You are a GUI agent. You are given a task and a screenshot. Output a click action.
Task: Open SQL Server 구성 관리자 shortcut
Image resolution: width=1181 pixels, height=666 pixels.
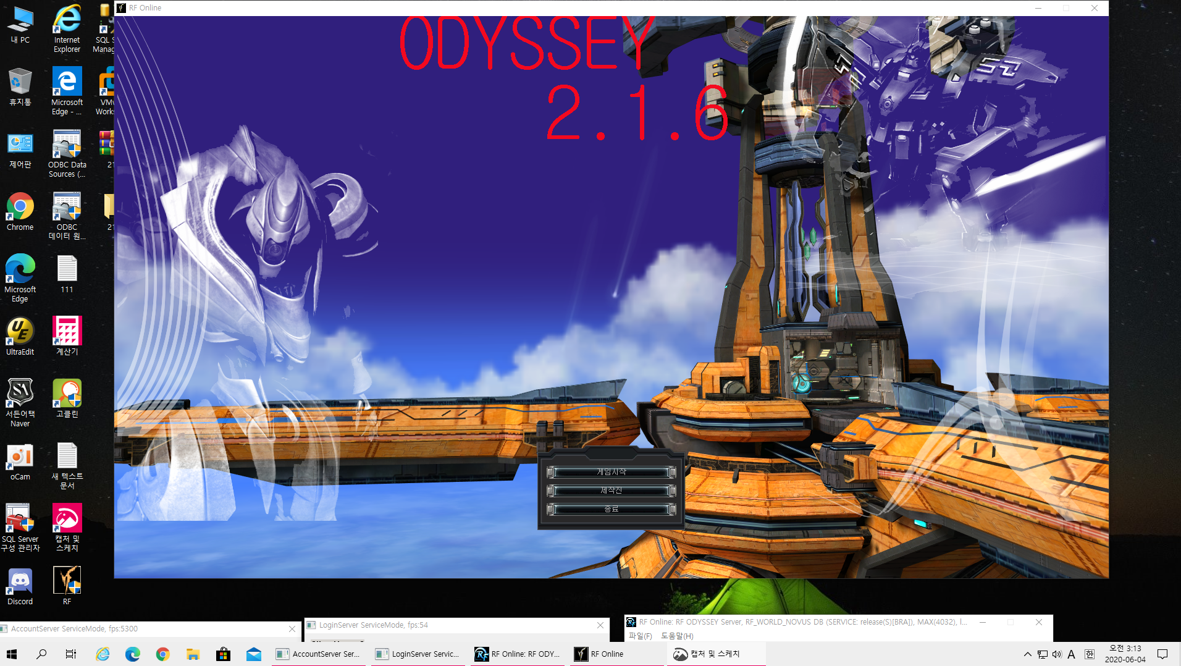pyautogui.click(x=20, y=528)
